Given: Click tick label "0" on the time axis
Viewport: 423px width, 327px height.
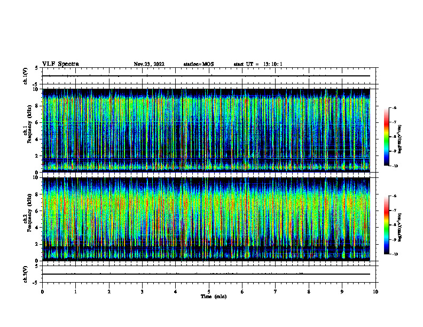Looking at the screenshot, I should [42, 292].
